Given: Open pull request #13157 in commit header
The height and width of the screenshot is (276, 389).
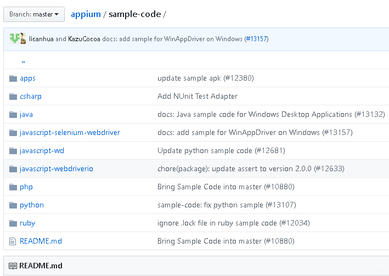Looking at the screenshot, I should pos(257,39).
